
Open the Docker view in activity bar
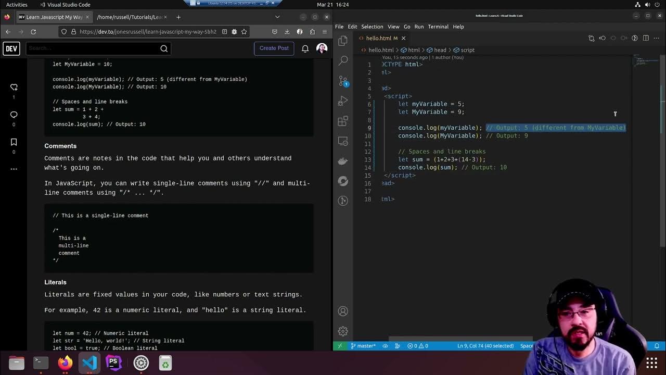[343, 161]
